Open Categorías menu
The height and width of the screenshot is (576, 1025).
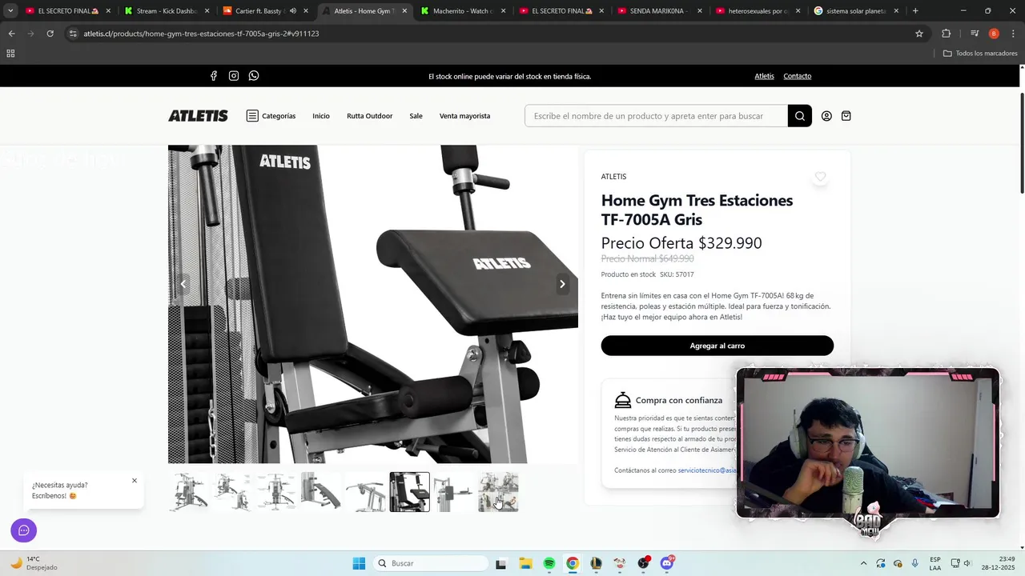(271, 116)
